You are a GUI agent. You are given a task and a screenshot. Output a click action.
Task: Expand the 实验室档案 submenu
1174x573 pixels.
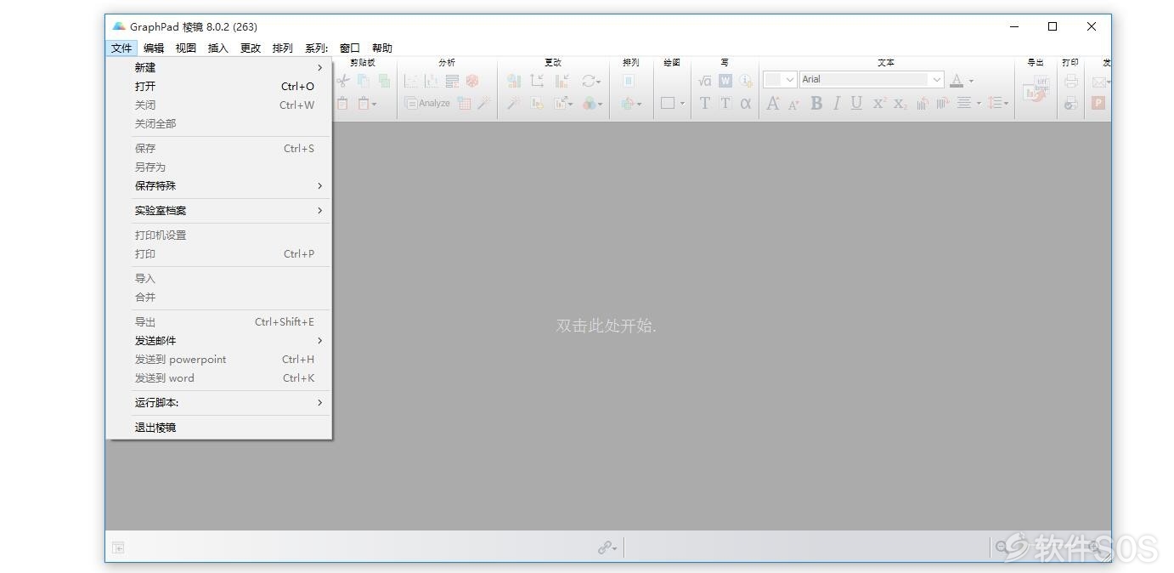coord(218,210)
